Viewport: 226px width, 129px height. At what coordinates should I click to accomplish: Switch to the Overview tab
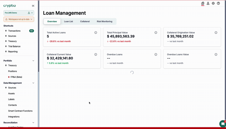click(52, 21)
